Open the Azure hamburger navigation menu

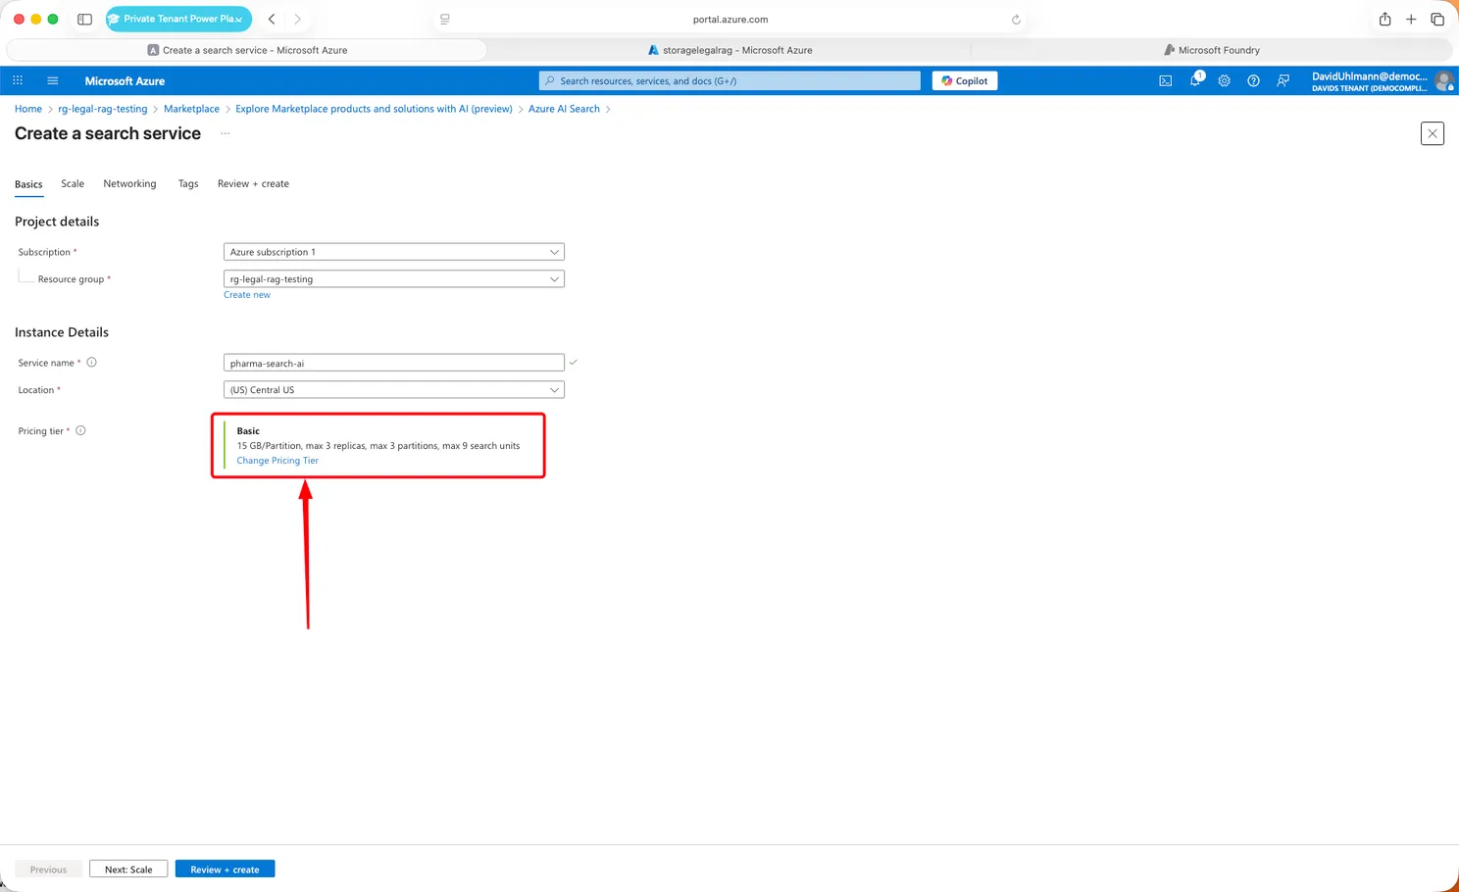(x=53, y=80)
